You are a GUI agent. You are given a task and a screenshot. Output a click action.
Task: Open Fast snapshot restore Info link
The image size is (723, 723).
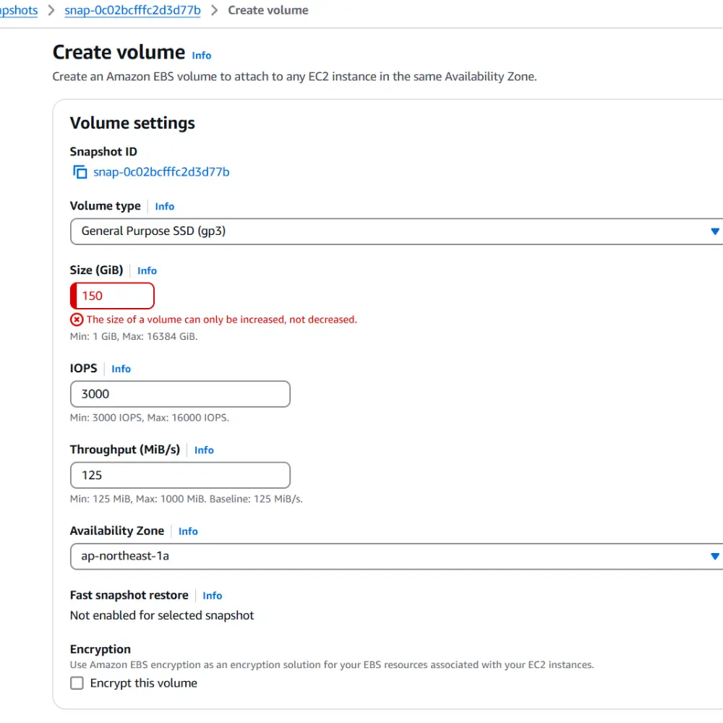click(212, 596)
